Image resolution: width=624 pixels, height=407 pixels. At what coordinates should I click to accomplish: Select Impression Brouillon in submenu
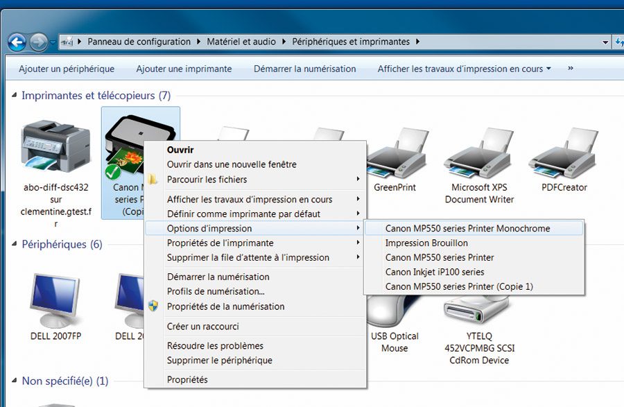[x=474, y=243]
